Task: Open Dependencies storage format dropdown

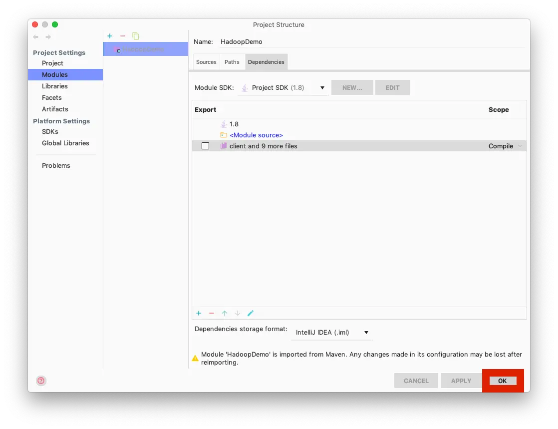Action: pos(332,333)
